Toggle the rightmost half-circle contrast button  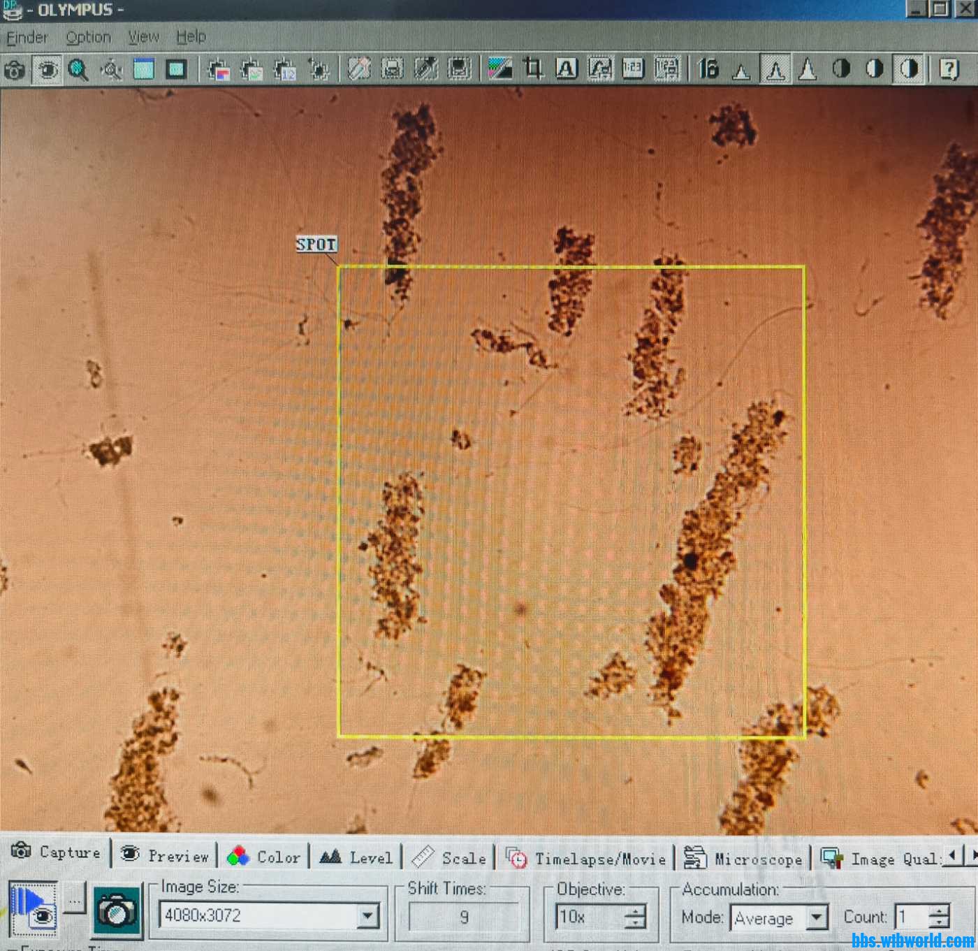(908, 68)
